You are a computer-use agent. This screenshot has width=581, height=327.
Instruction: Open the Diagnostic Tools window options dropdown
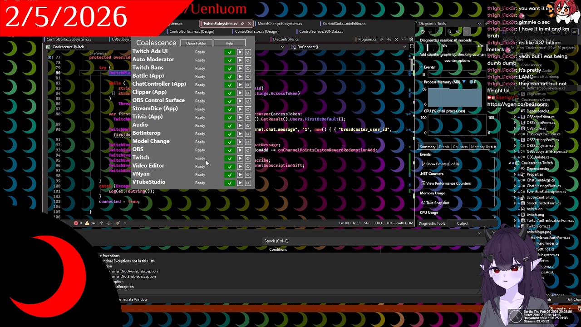[x=479, y=24]
